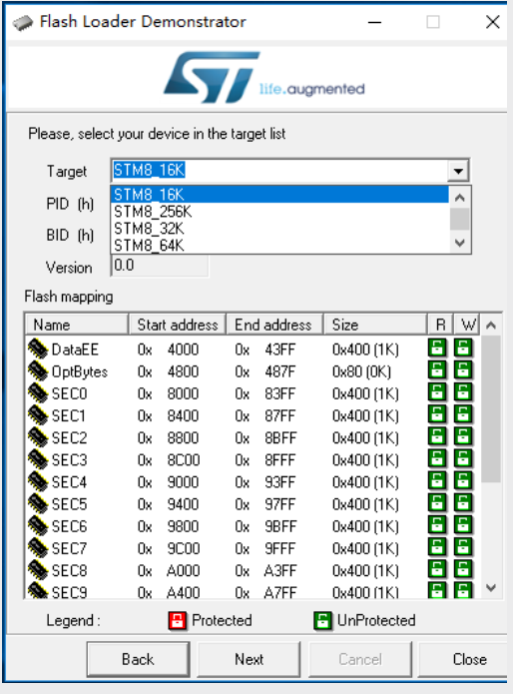513x694 pixels.
Task: Click the start address 9800 of SEC6
Action: pos(183,526)
